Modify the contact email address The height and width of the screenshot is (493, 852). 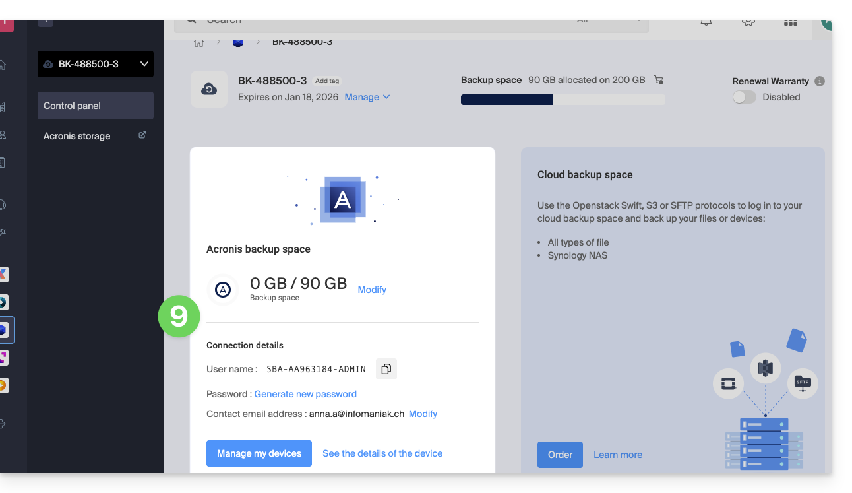[x=423, y=414]
